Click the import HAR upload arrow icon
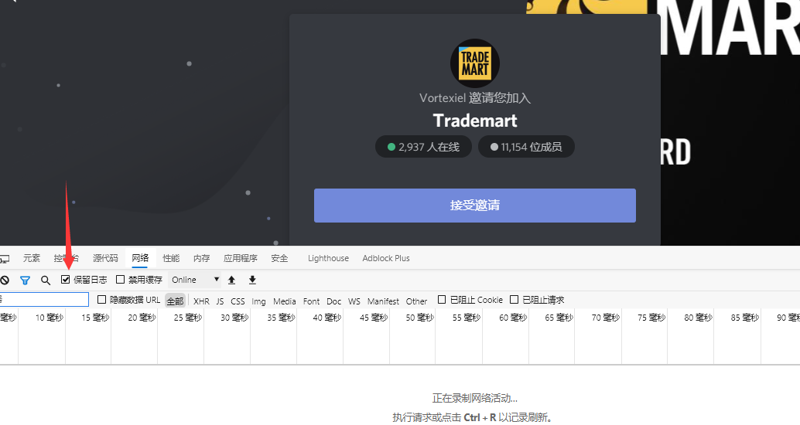 click(x=231, y=280)
